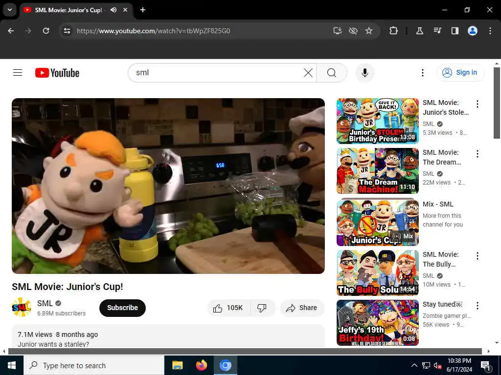Open SML channel name link
501x375 pixels.
pyautogui.click(x=45, y=303)
